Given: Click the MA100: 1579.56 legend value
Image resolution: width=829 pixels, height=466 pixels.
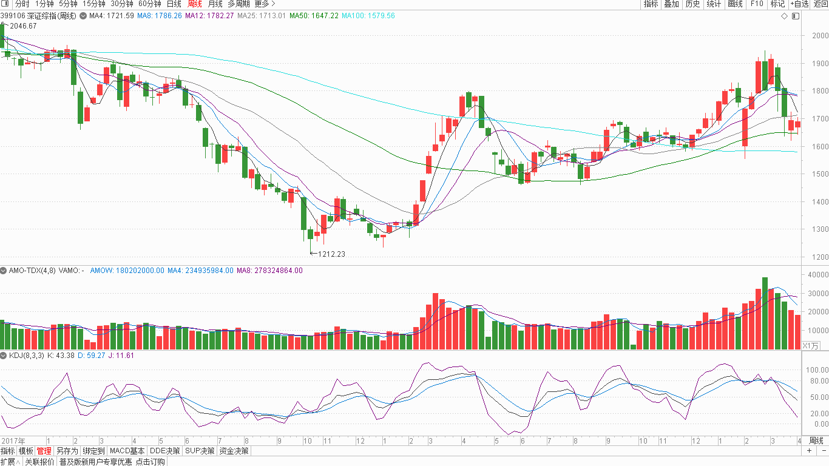Looking at the screenshot, I should coord(368,16).
